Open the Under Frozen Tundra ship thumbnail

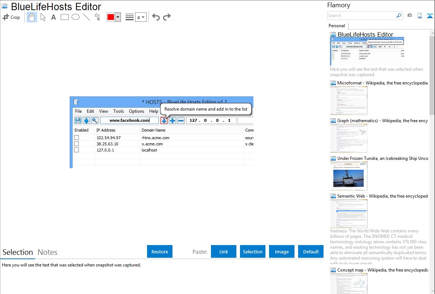(x=349, y=176)
